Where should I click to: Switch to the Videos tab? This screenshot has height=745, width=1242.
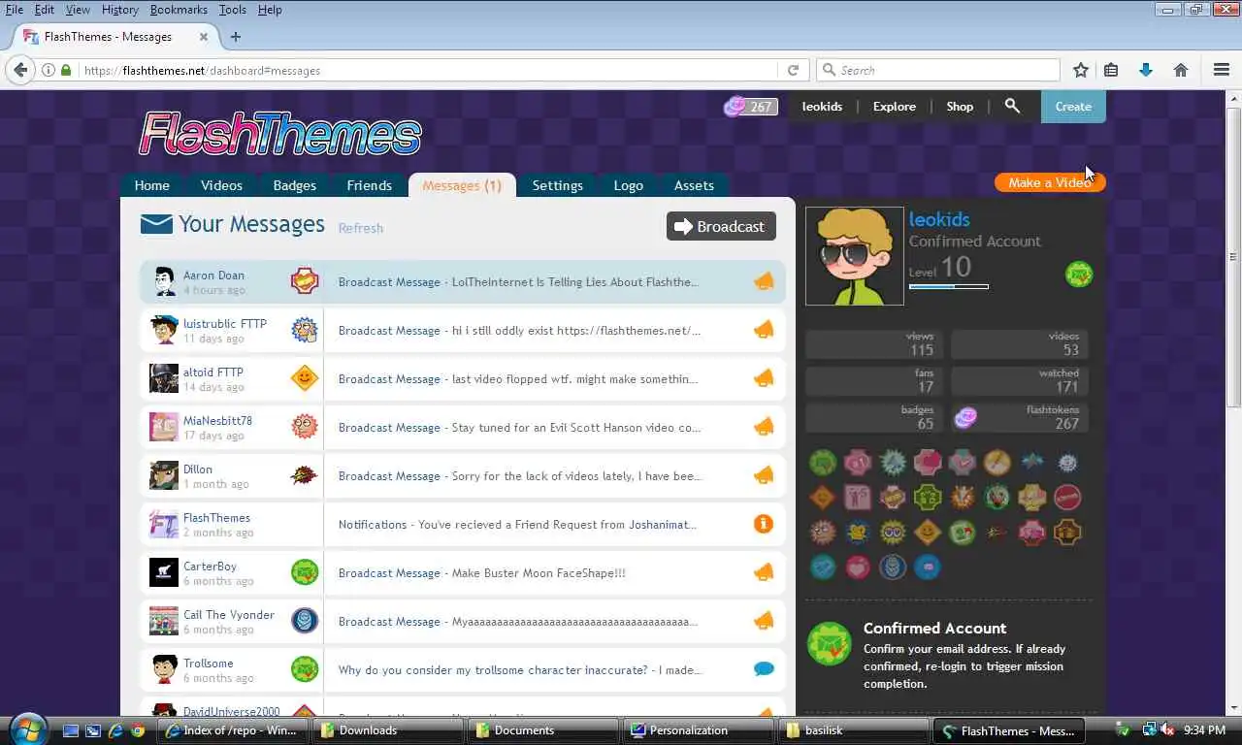tap(221, 185)
